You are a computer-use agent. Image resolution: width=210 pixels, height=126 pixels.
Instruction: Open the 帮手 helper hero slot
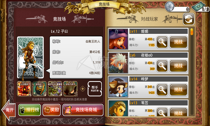point(95,89)
